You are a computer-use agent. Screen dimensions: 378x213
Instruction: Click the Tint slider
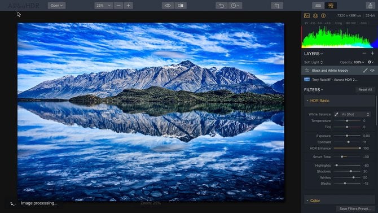click(x=347, y=127)
